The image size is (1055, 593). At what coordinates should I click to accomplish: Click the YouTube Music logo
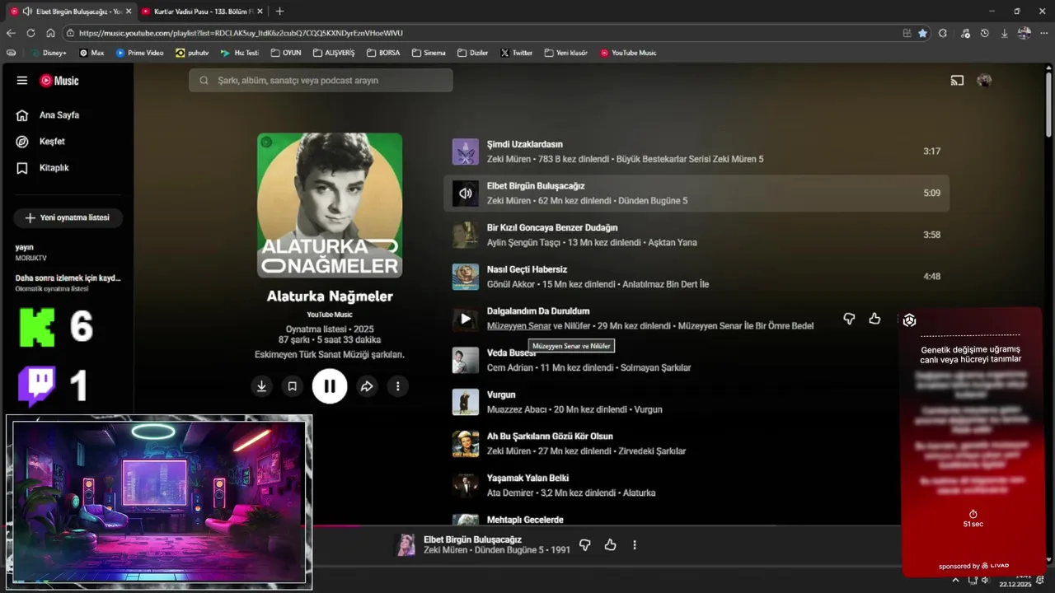(x=59, y=81)
